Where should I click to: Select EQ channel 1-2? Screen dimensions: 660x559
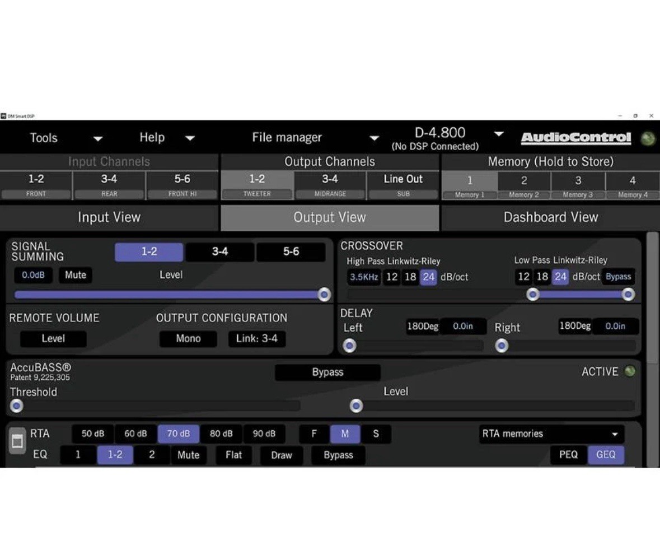[115, 455]
